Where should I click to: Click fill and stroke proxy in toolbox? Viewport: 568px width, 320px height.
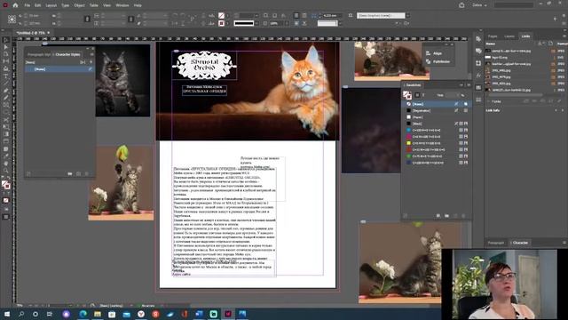coord(6,185)
